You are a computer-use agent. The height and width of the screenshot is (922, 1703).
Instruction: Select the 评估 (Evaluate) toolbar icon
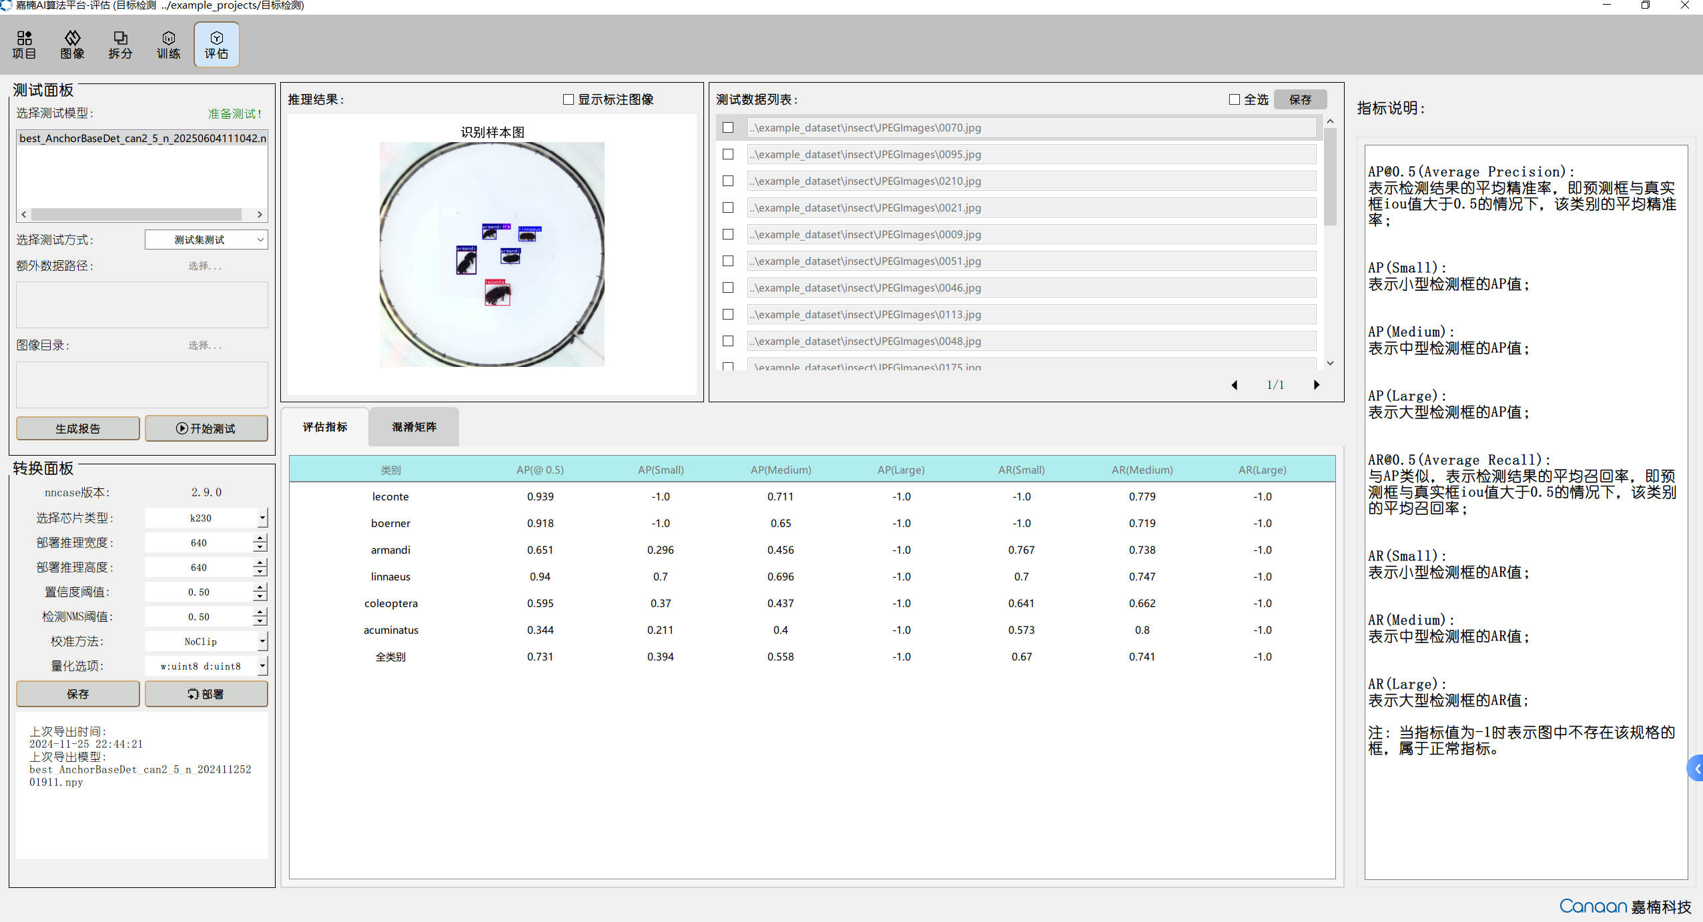click(216, 45)
